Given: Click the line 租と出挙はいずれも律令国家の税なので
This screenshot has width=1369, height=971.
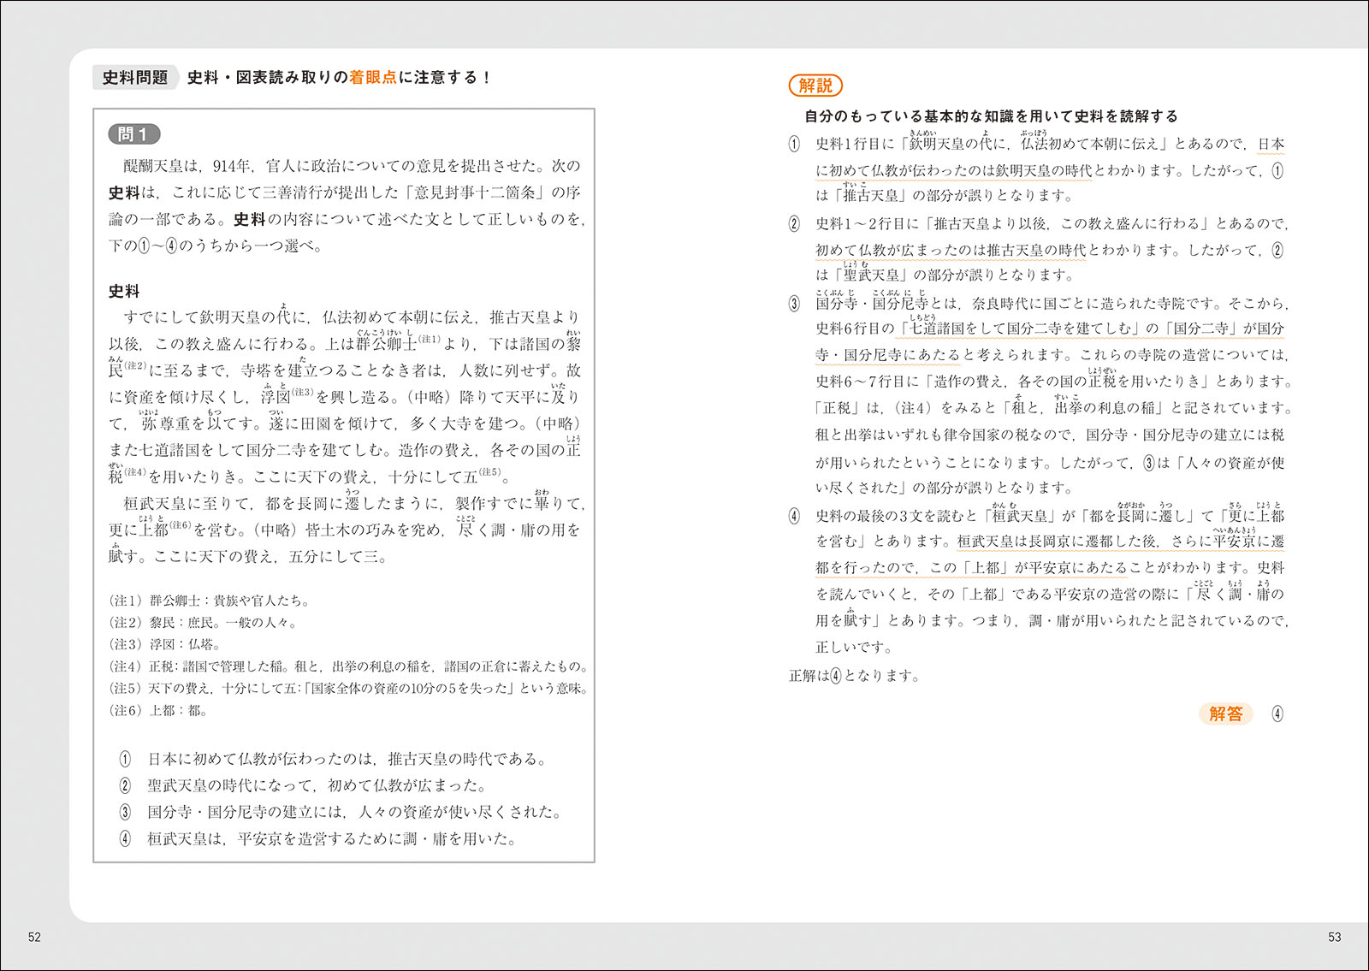Looking at the screenshot, I should (x=1051, y=435).
